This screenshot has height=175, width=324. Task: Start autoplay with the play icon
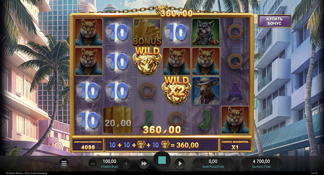(x=180, y=164)
